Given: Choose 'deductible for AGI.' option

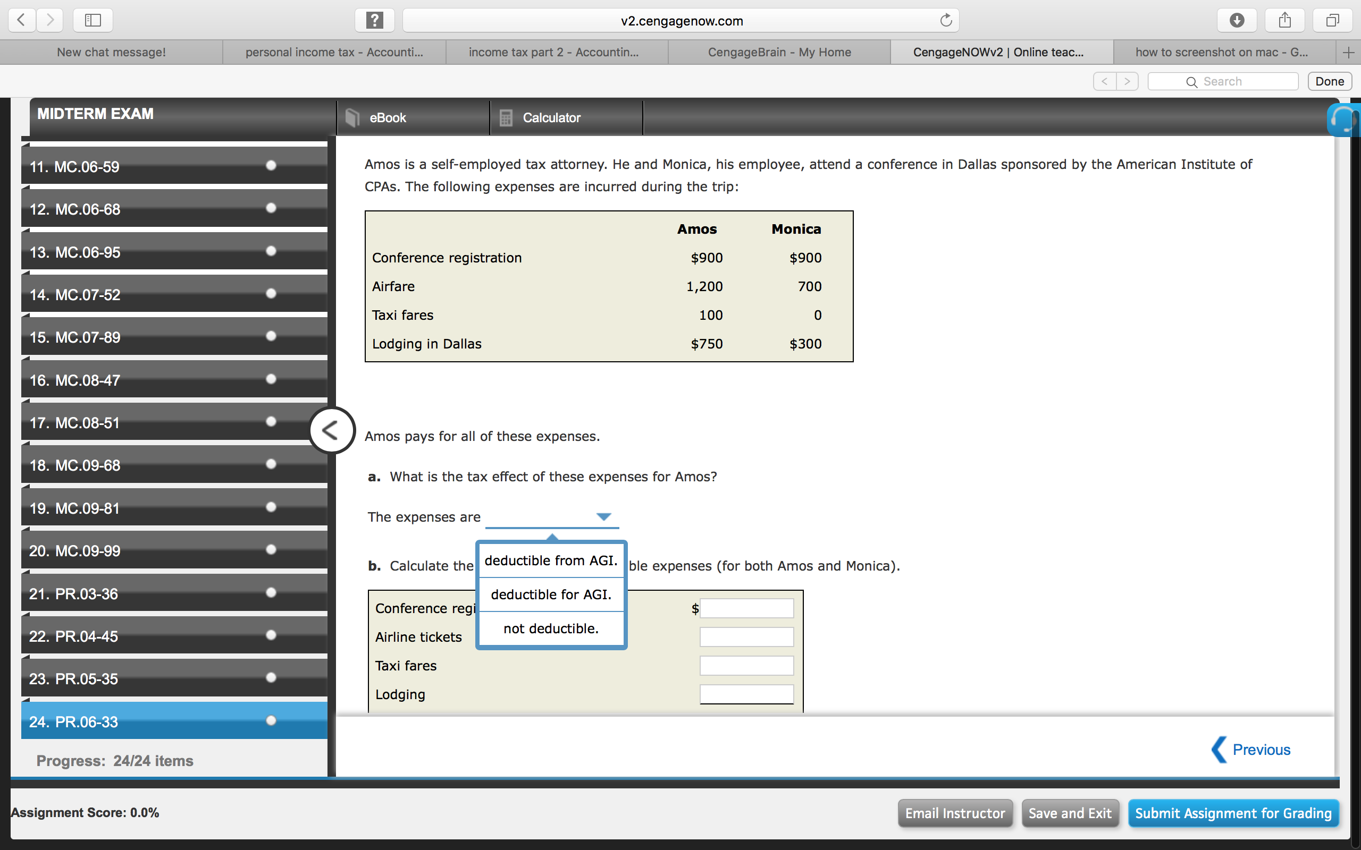Looking at the screenshot, I should point(551,594).
